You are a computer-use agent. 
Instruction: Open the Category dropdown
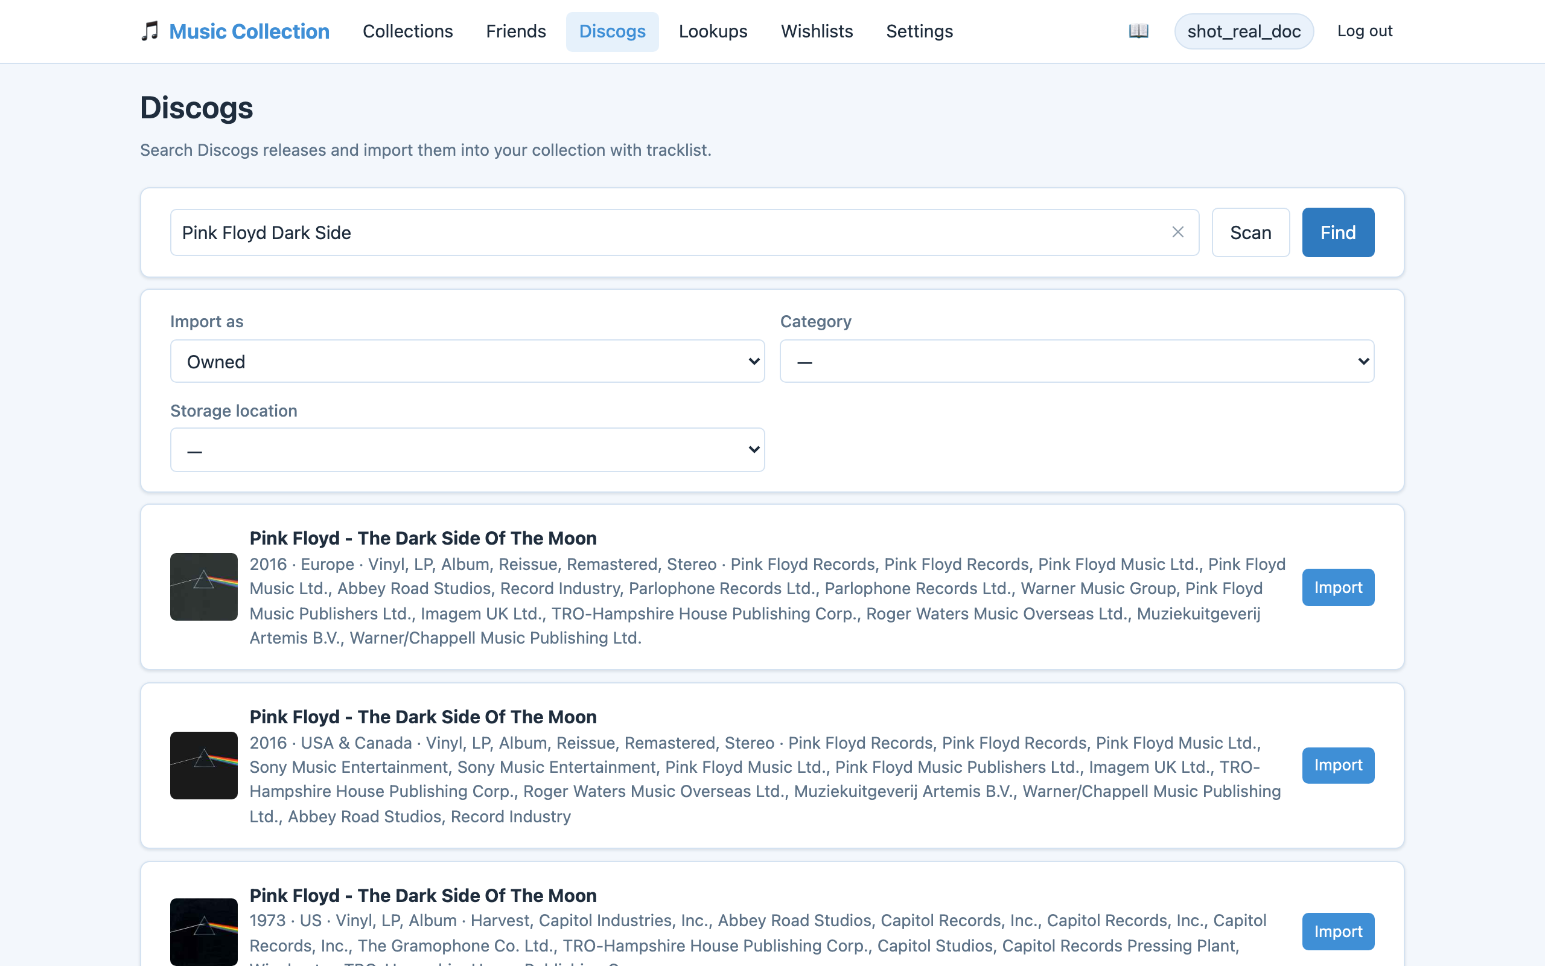click(1077, 361)
